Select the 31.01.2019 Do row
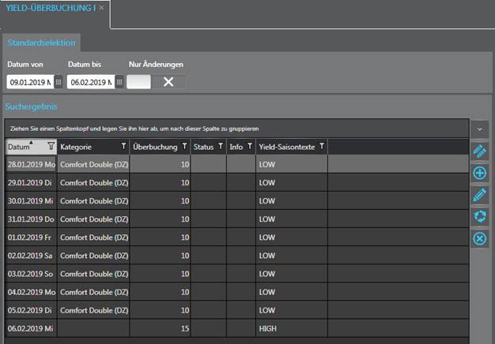 (x=237, y=219)
